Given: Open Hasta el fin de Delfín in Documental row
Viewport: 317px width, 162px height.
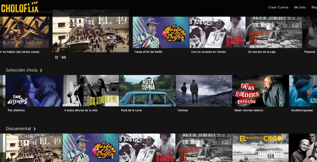Looking at the screenshot, I should click(x=90, y=148).
